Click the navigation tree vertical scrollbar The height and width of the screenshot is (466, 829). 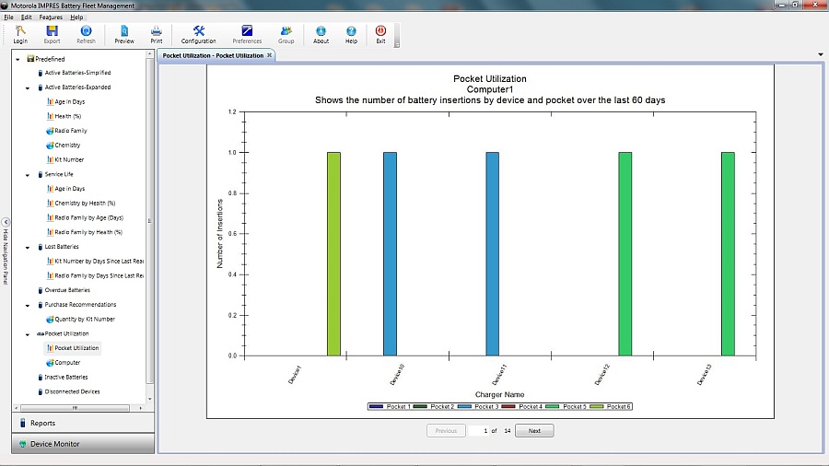coord(149,227)
